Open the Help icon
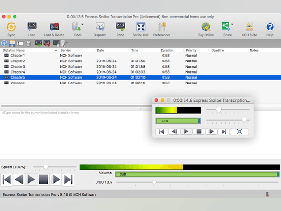This screenshot has width=281, height=211. click(270, 27)
